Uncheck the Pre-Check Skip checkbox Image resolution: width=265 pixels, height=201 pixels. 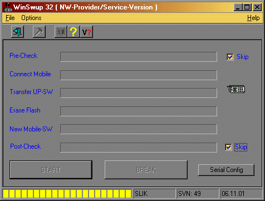pyautogui.click(x=230, y=57)
